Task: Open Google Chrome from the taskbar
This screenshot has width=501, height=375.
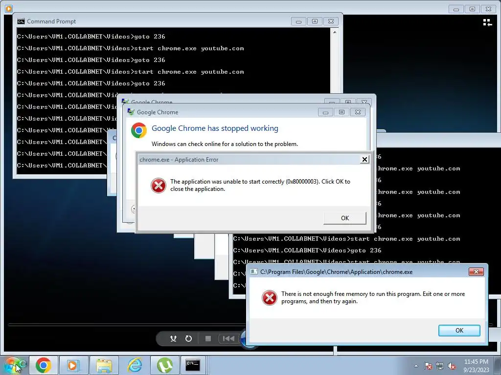Action: click(44, 365)
